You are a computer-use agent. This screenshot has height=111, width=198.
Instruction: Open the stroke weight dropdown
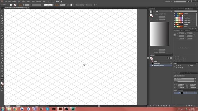point(30,5)
